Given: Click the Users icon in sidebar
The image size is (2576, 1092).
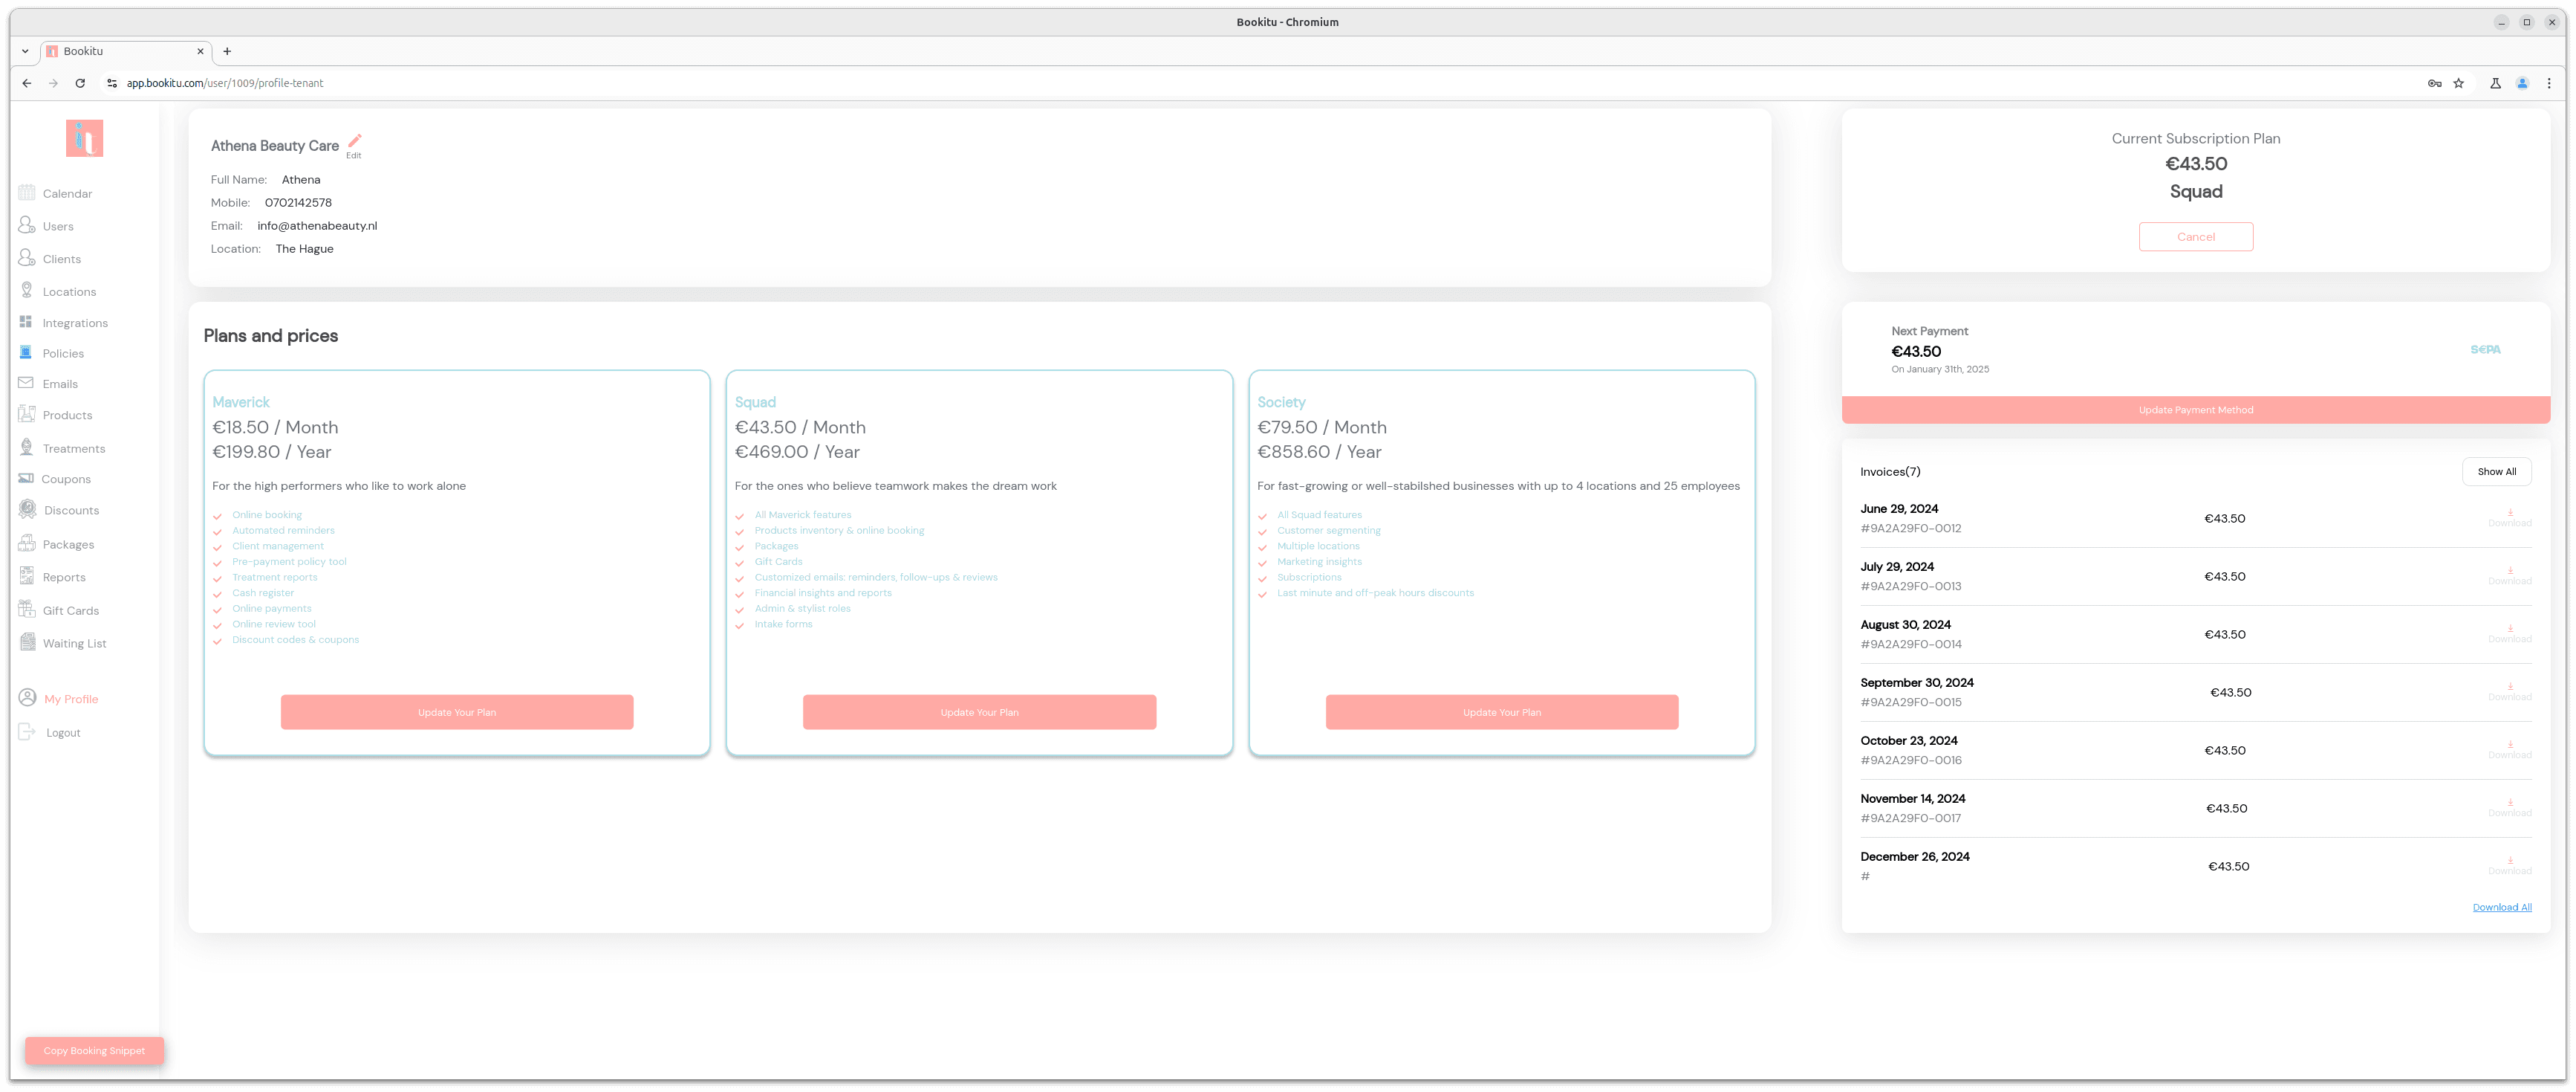Looking at the screenshot, I should click(28, 225).
